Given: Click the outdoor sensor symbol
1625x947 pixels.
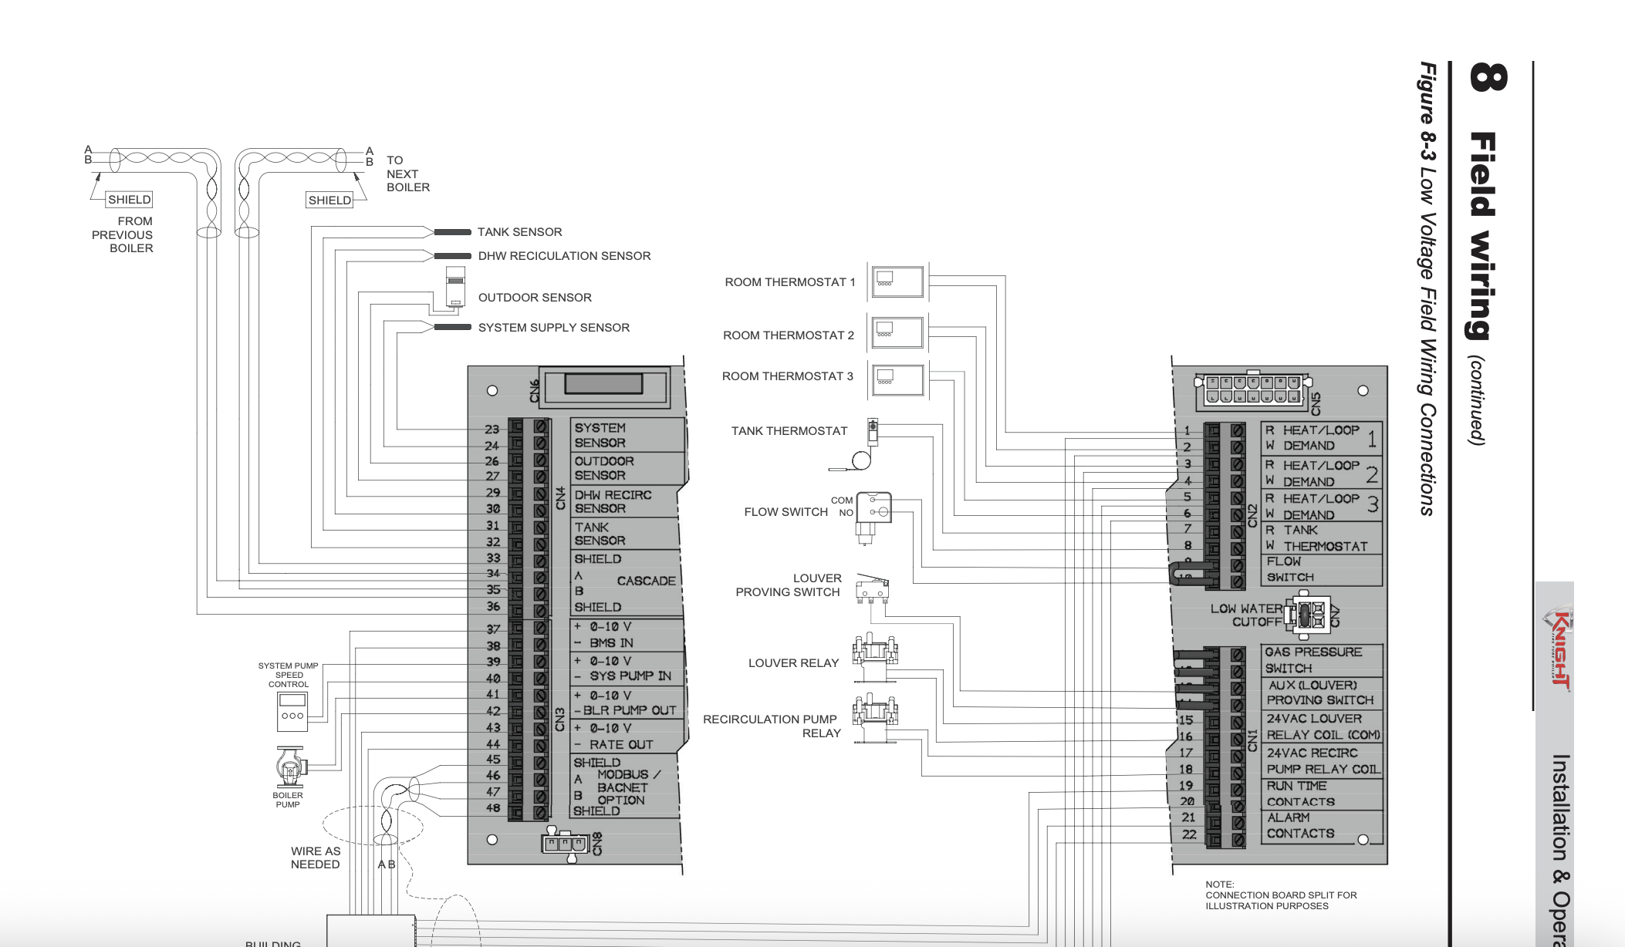Looking at the screenshot, I should coord(456,288).
